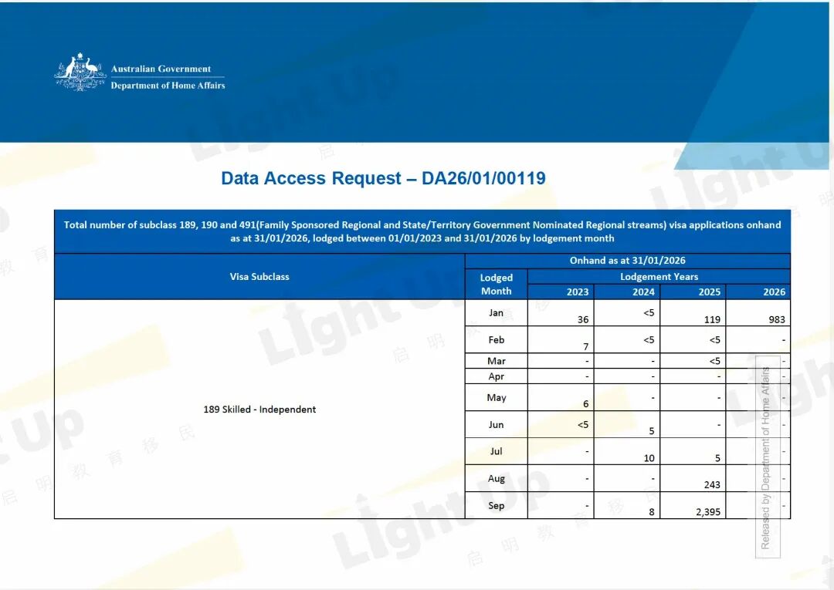
Task: Click the May 2023 value 6
Action: [585, 403]
